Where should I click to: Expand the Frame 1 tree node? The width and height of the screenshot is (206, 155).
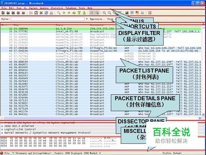coord(2,123)
